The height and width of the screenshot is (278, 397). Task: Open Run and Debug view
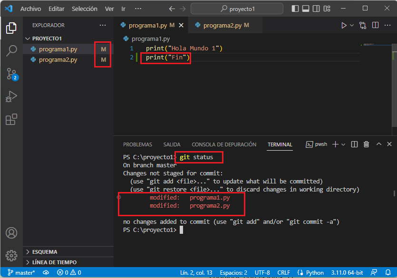11,96
